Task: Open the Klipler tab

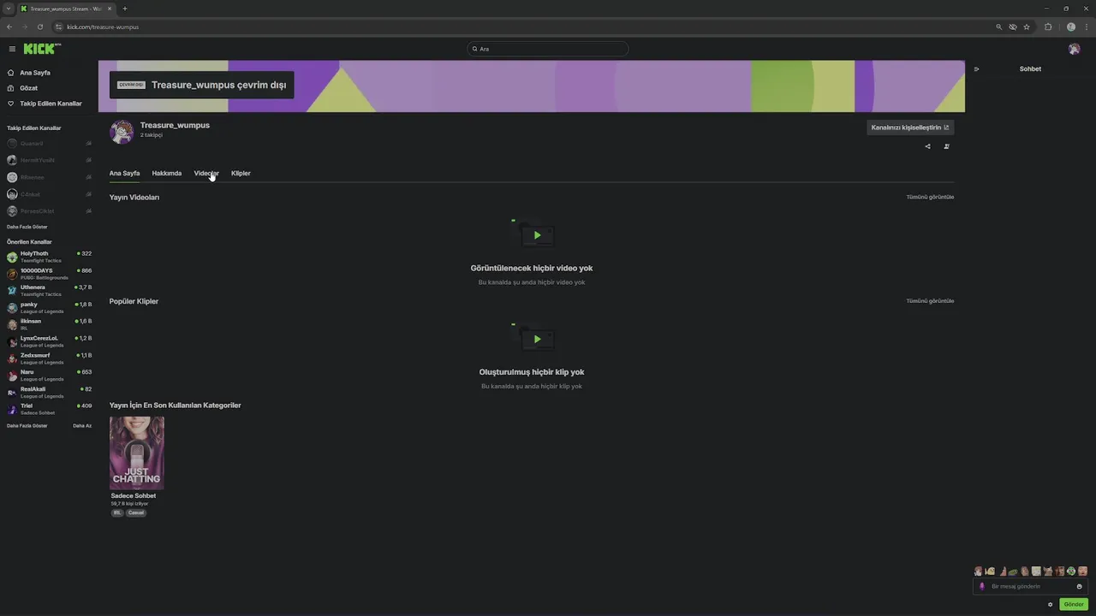Action: [x=241, y=173]
